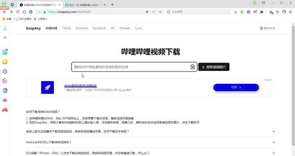Click the SnapAny logo
295x156 pixels.
[33, 28]
